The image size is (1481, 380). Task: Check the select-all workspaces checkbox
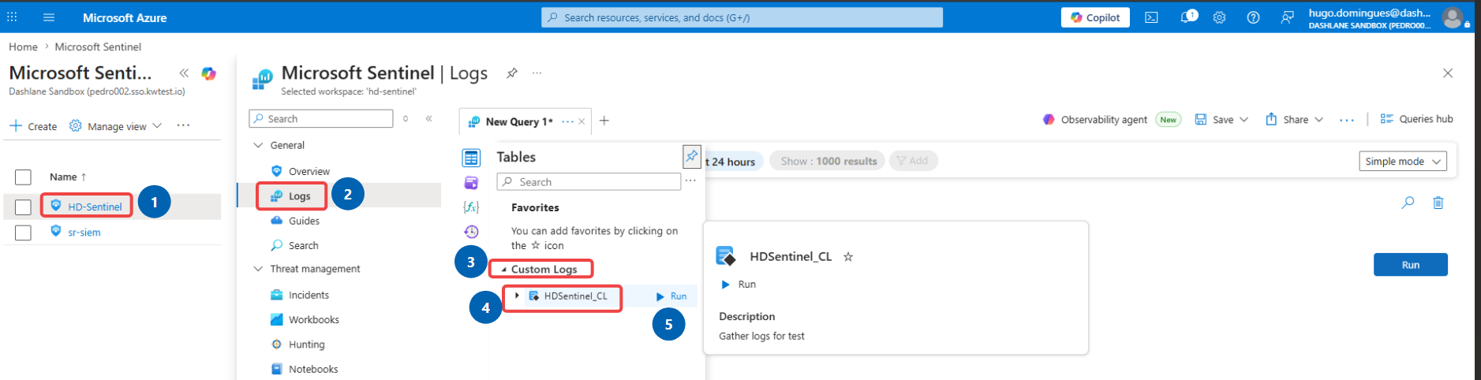23,177
